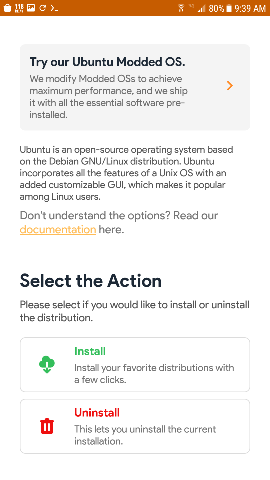Tap the green cloud download icon

pyautogui.click(x=47, y=364)
